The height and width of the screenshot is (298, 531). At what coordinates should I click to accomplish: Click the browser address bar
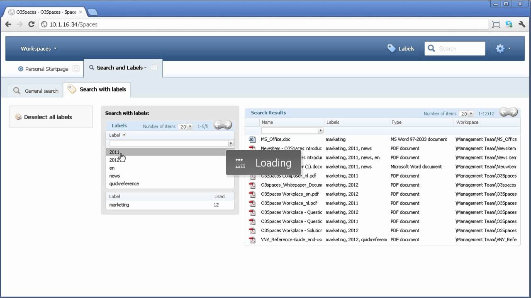264,24
